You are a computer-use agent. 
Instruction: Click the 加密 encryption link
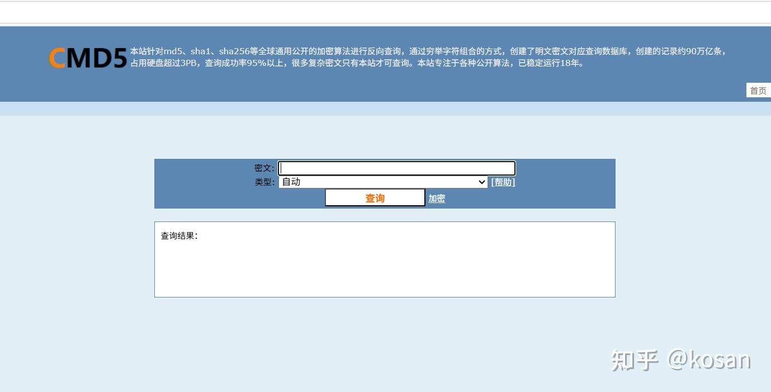tap(436, 199)
